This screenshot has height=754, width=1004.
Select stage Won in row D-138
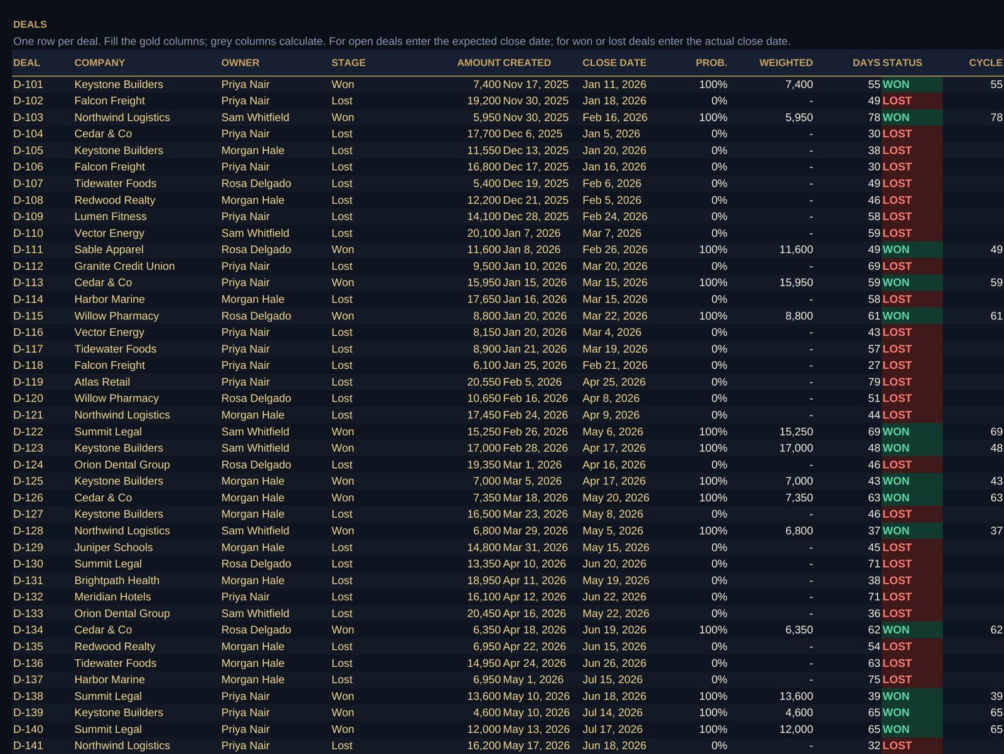click(x=343, y=696)
